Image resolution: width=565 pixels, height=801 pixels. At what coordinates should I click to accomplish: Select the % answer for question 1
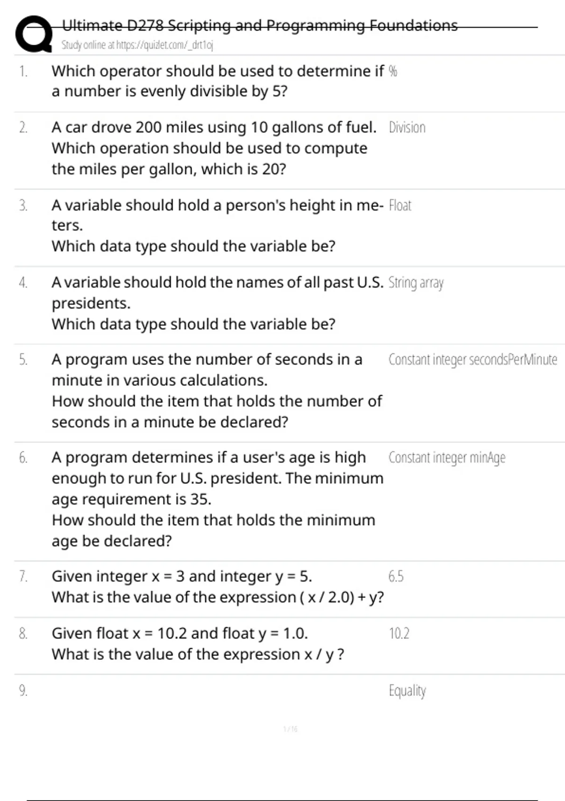pyautogui.click(x=393, y=71)
